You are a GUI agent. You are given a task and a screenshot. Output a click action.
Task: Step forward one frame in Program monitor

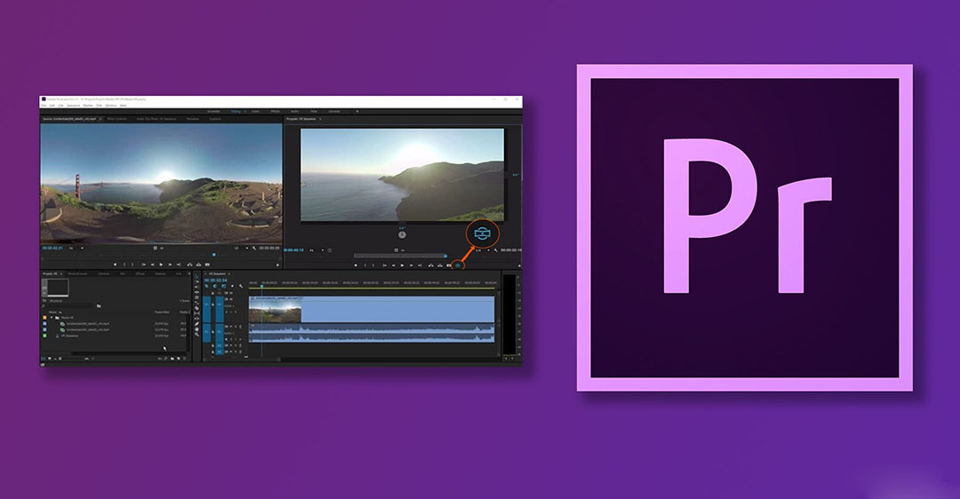coord(412,265)
